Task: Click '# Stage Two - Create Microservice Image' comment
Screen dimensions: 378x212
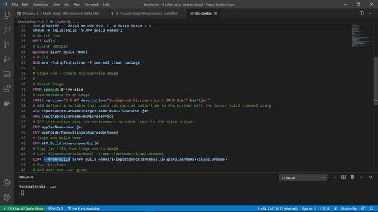Action: [x=76, y=73]
